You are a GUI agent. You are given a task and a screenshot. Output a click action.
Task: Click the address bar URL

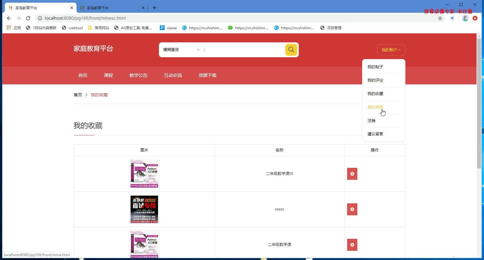click(x=85, y=18)
